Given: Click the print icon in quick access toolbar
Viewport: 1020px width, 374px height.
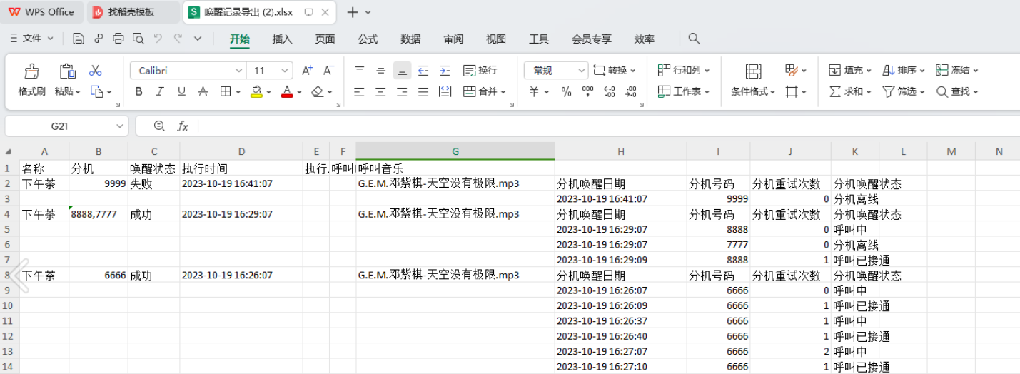Looking at the screenshot, I should pos(118,39).
